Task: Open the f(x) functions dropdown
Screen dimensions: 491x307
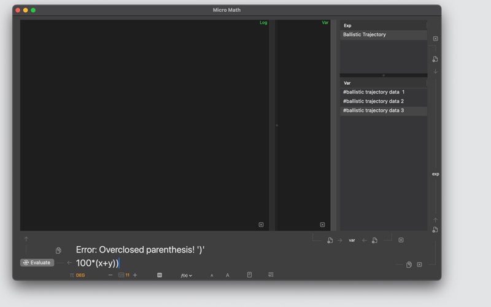Action: [x=187, y=275]
